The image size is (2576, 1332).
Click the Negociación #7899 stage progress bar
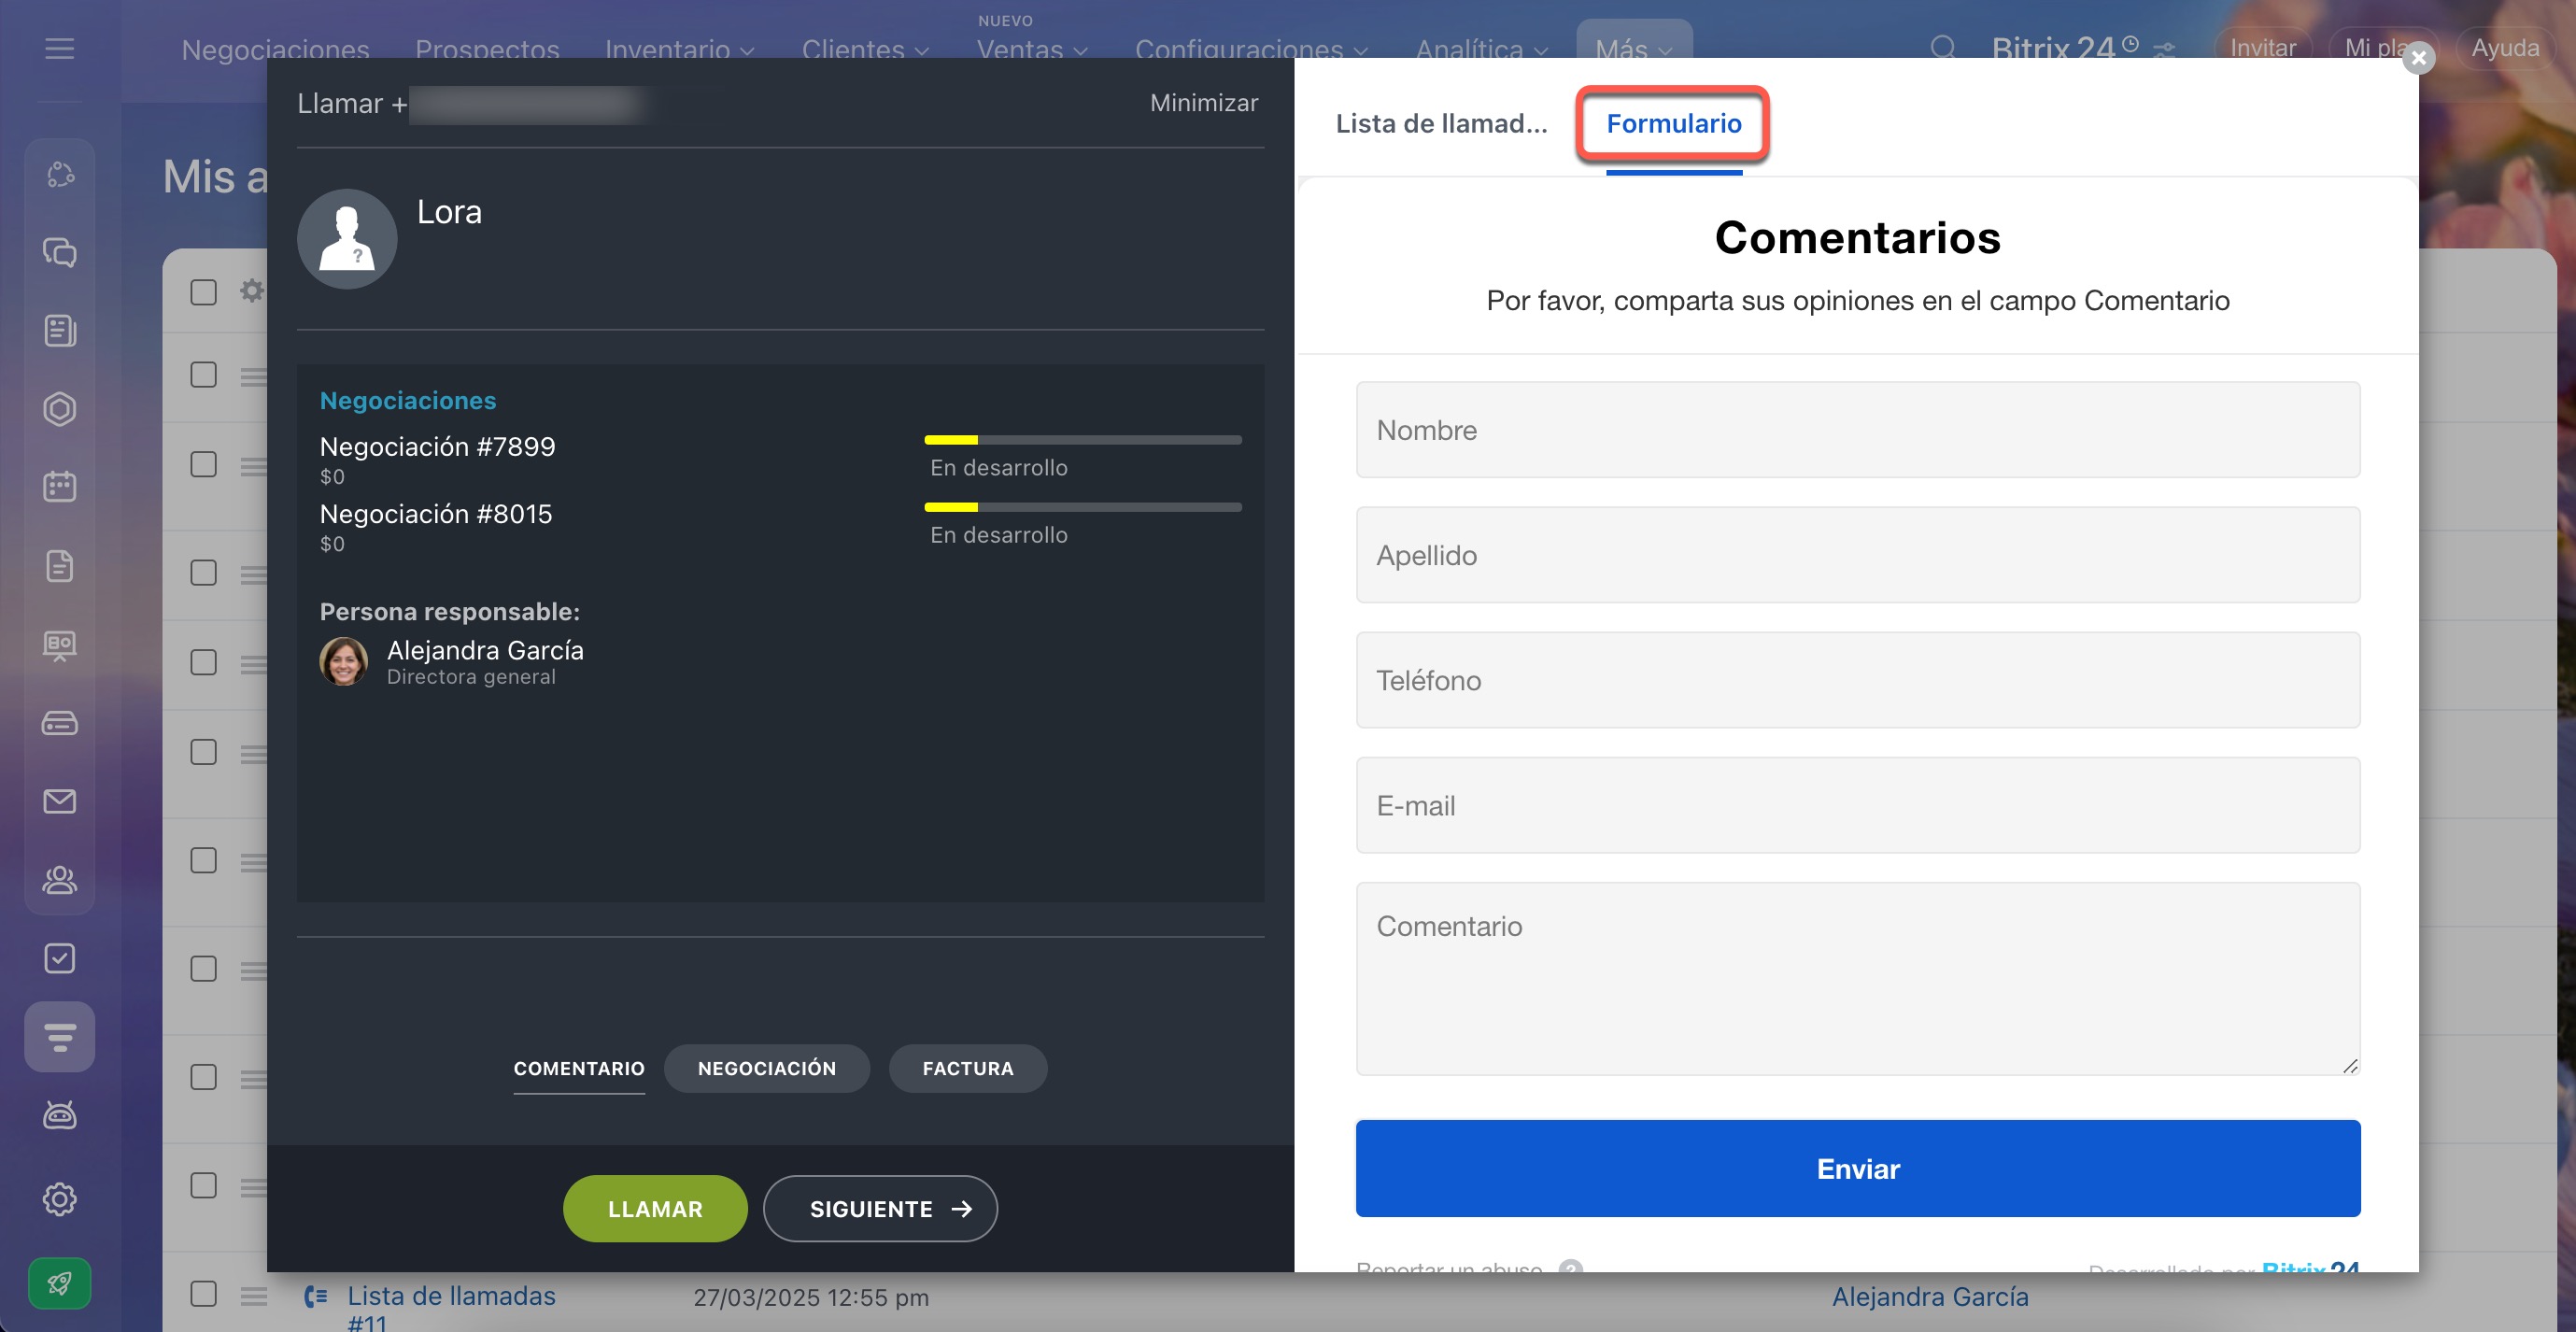1083,440
